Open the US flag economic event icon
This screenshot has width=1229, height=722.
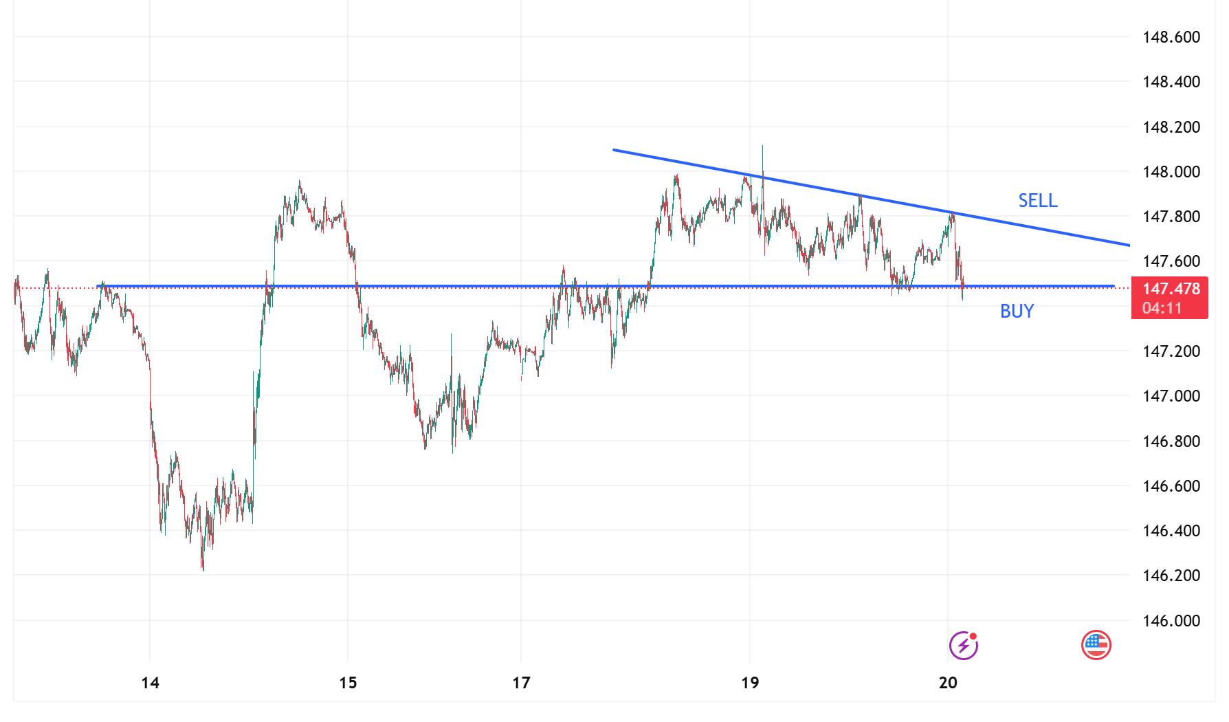click(x=1096, y=645)
